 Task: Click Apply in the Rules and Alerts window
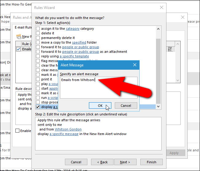[x=175, y=153]
